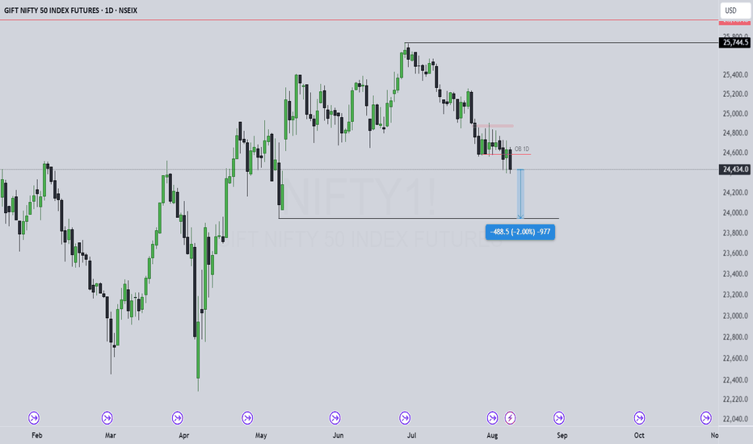
Task: Select the OB 1D label
Action: [522, 149]
